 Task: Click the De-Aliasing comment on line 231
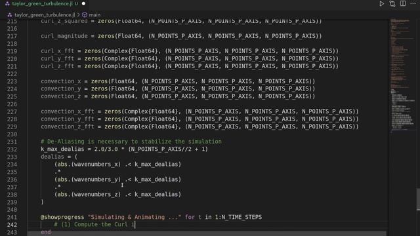coord(131,142)
